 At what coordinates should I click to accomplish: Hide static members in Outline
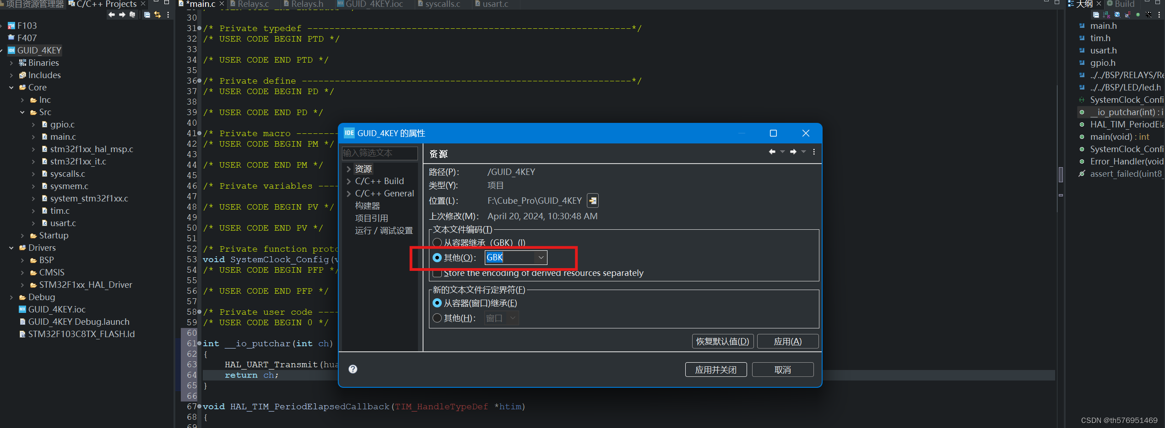click(x=1127, y=15)
